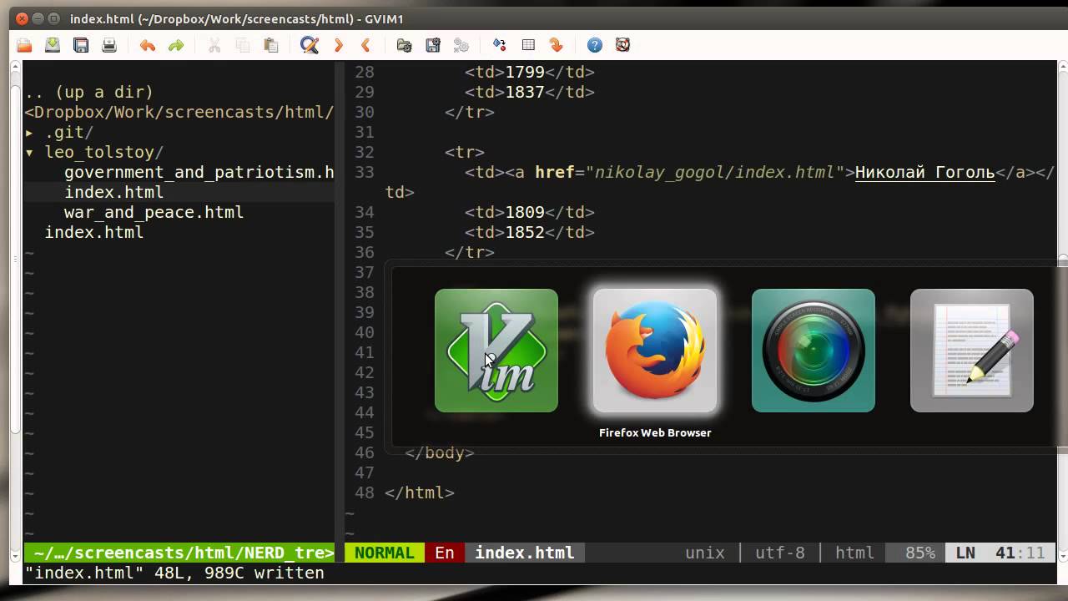Image resolution: width=1068 pixels, height=601 pixels.
Task: Click the Open file toolbar icon
Action: (x=24, y=45)
